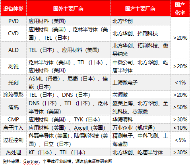Click cell containing ASML（丹麦）、尼康

[68, 82]
